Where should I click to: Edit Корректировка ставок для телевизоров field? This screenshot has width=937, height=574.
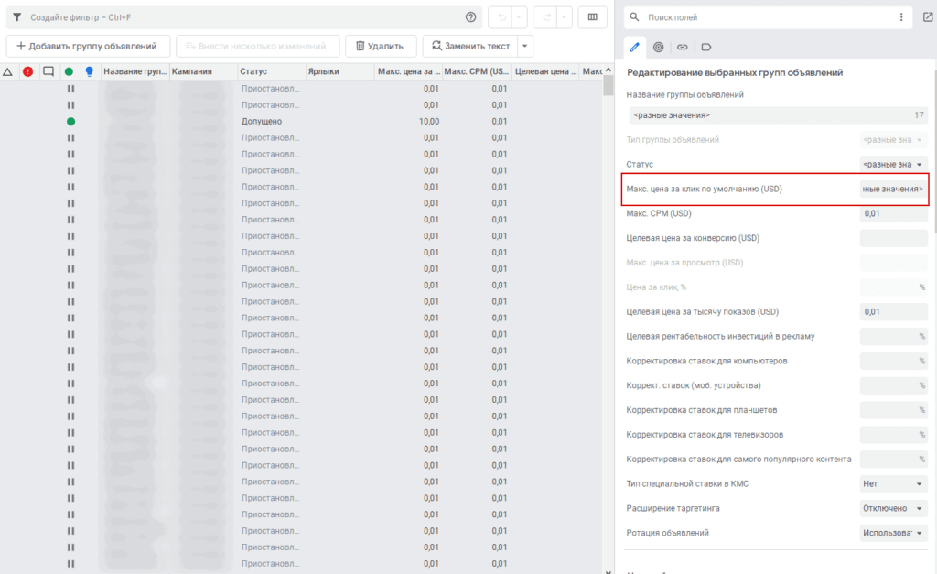pos(893,435)
